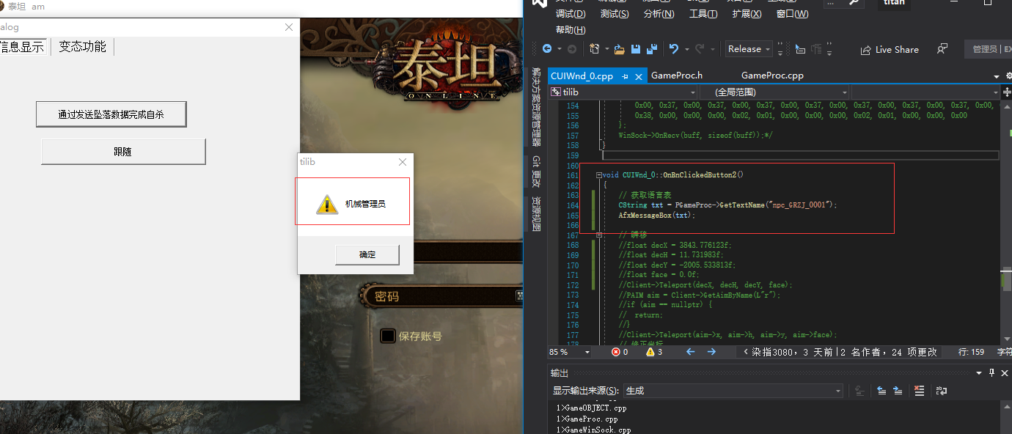This screenshot has height=434, width=1012.
Task: Click the red error count indicator
Action: click(x=620, y=352)
